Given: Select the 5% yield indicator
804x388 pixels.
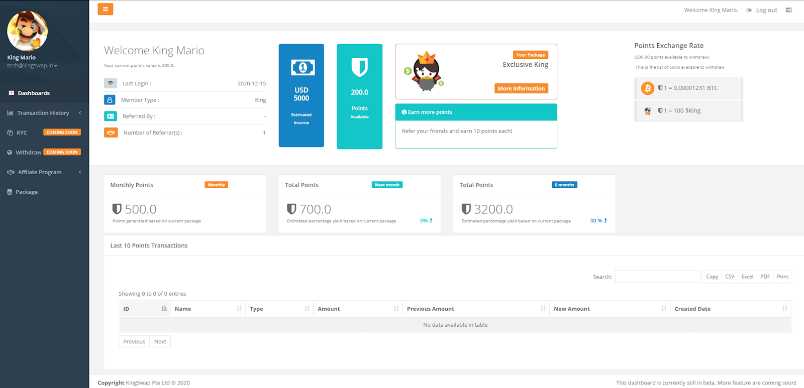Looking at the screenshot, I should (x=426, y=220).
